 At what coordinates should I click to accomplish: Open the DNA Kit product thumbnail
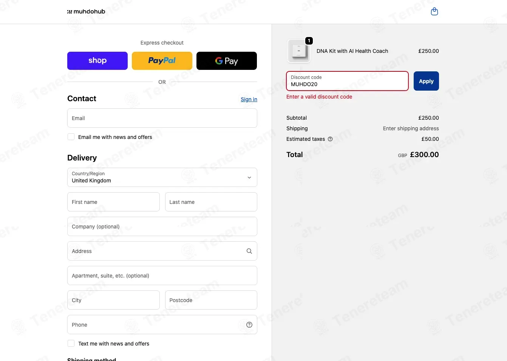pos(299,51)
